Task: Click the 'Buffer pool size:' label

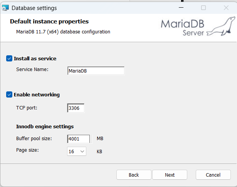Action: 34,139
